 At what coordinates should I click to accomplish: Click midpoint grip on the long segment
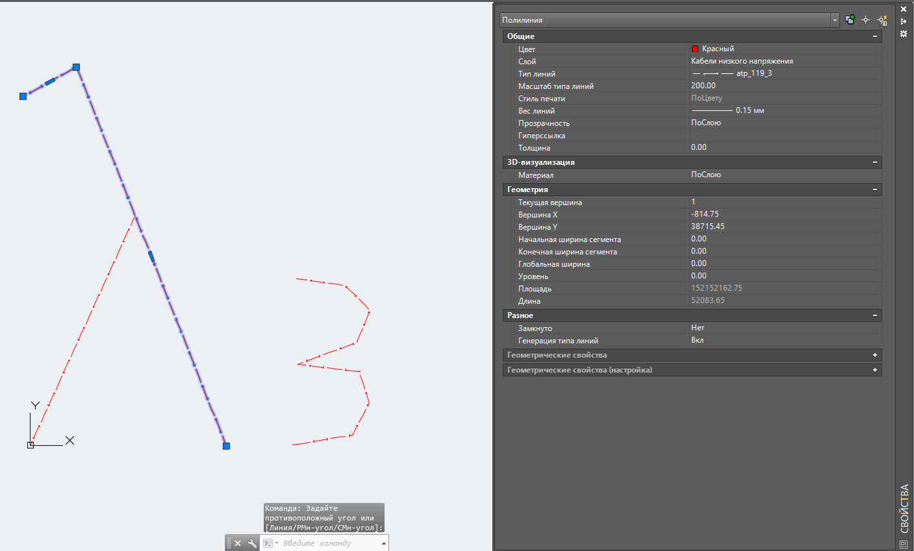(151, 256)
